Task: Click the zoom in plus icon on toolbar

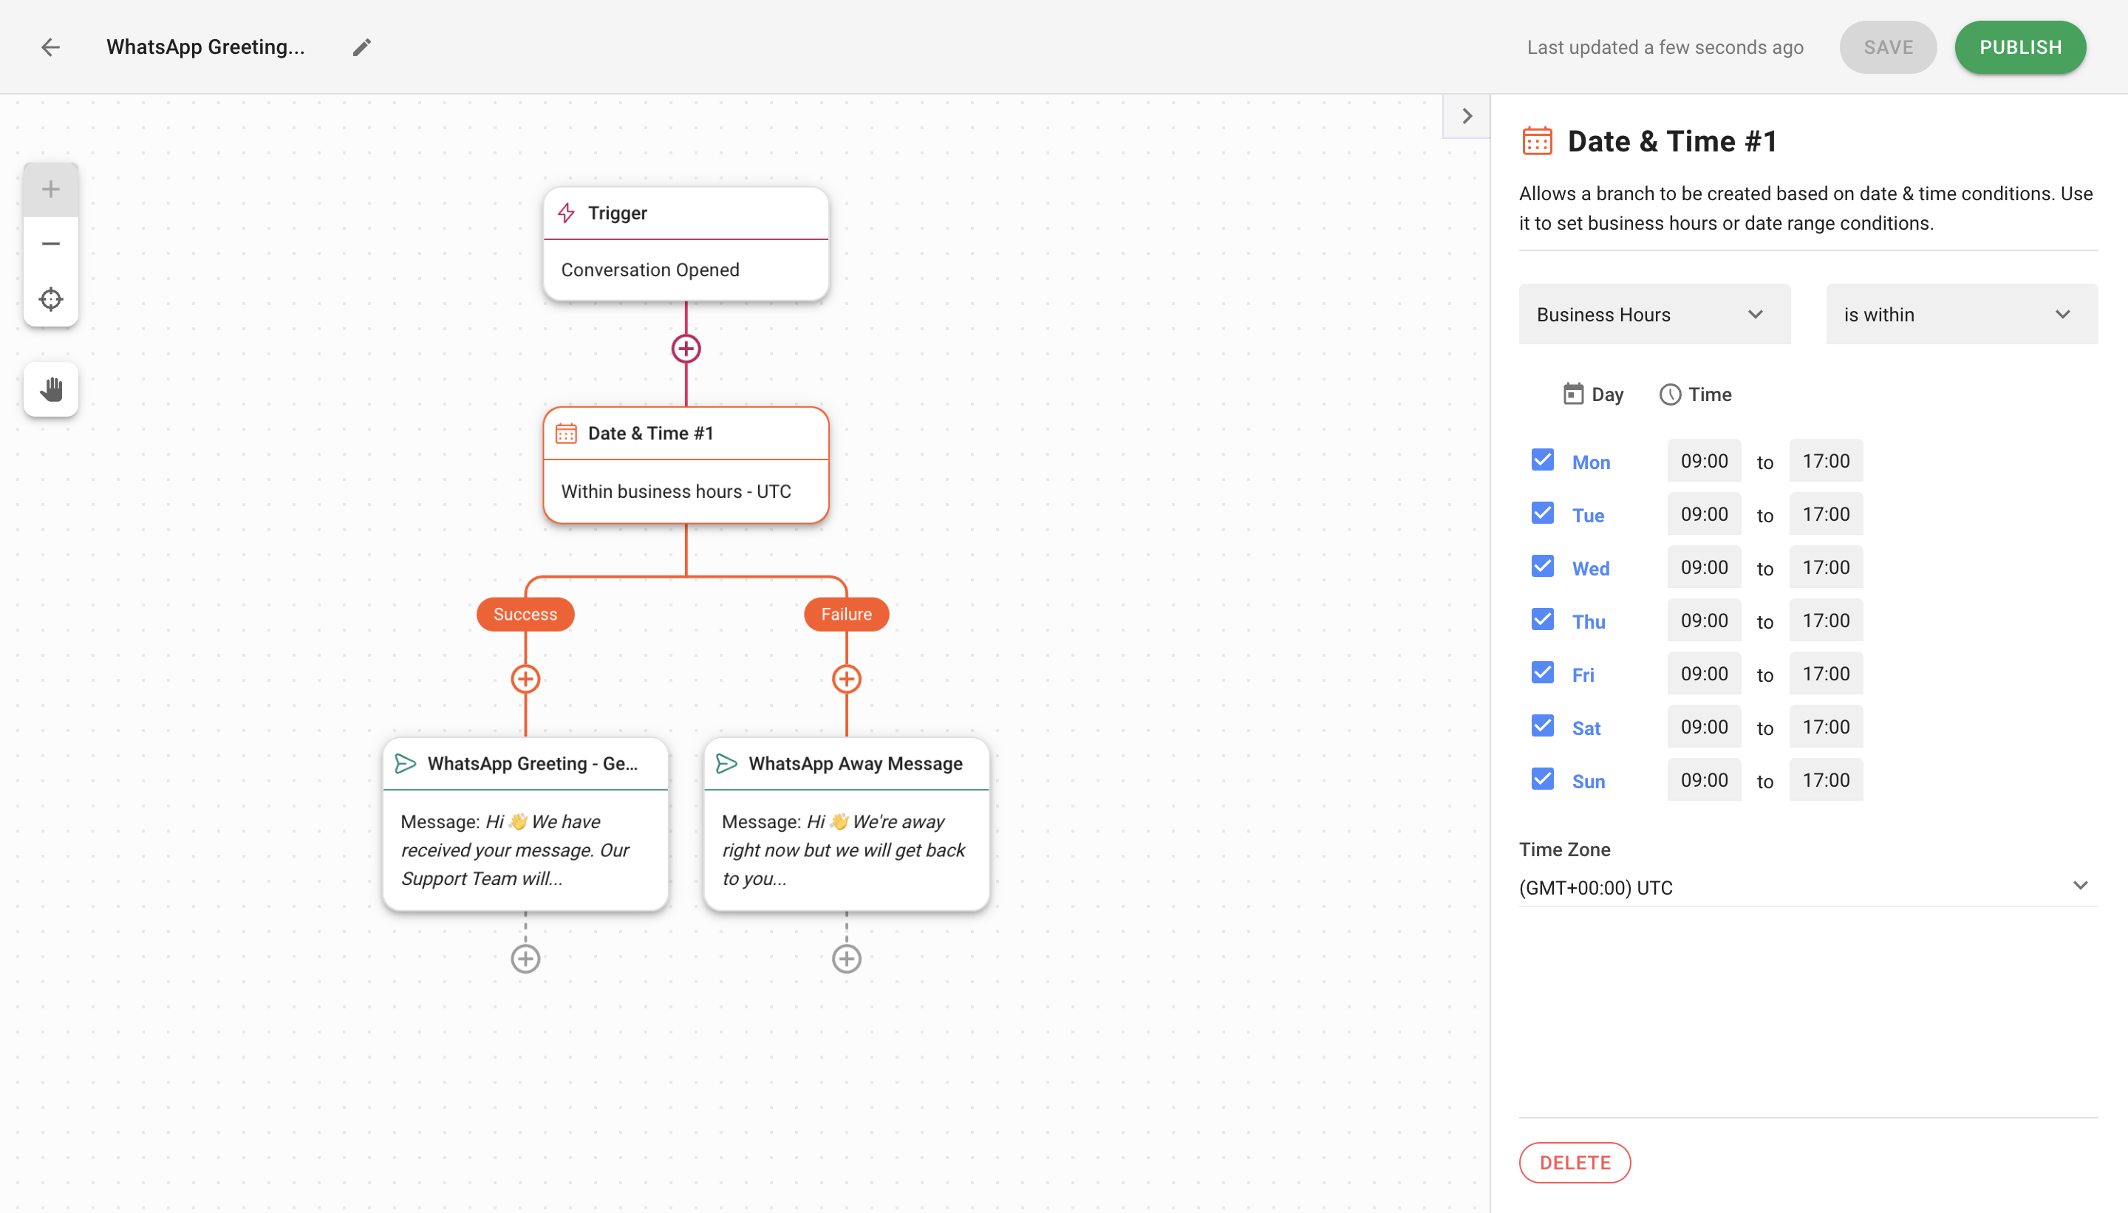Action: point(51,188)
